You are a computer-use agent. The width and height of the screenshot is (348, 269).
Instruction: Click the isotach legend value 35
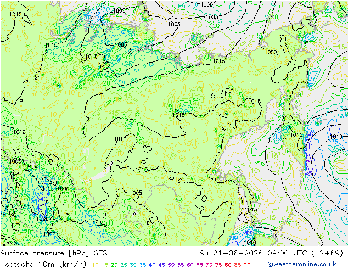[143, 265]
